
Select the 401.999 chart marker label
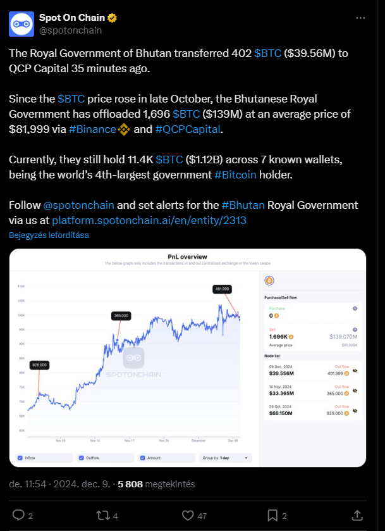click(223, 289)
